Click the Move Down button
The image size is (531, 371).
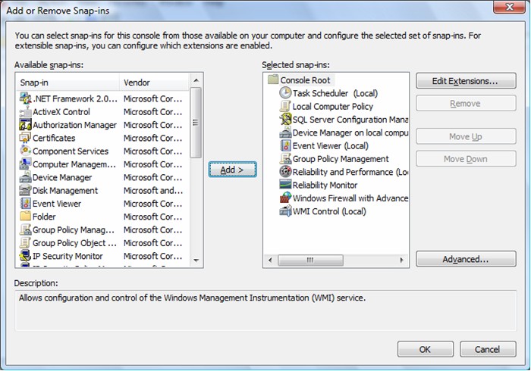click(x=466, y=159)
